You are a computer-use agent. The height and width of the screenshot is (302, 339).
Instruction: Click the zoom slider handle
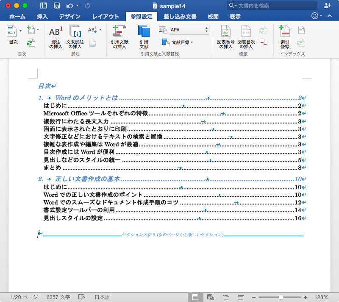click(281, 297)
